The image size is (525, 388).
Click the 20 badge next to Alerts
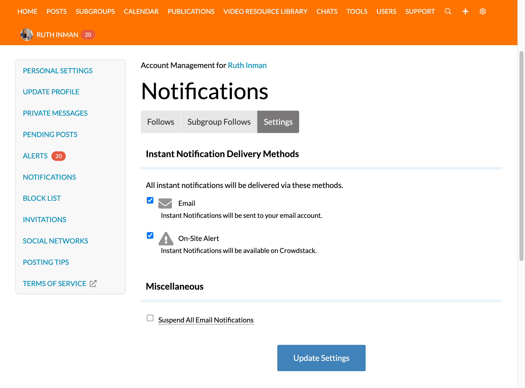point(58,156)
